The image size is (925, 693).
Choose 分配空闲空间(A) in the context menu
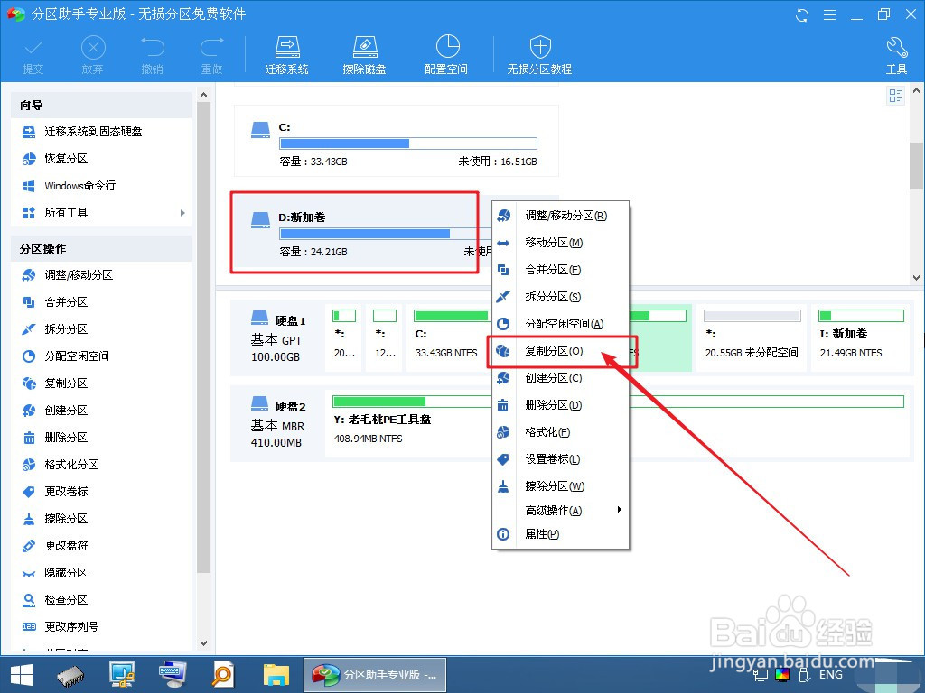click(560, 324)
